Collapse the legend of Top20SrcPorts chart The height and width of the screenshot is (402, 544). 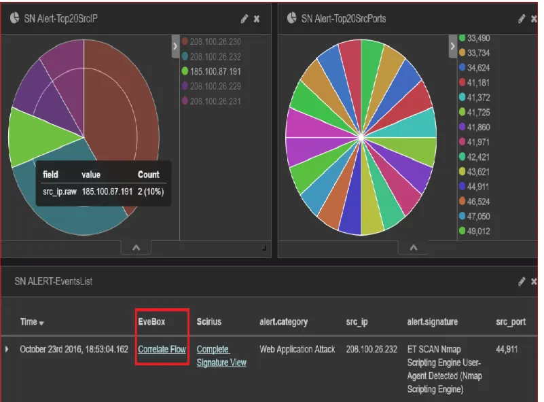point(452,46)
